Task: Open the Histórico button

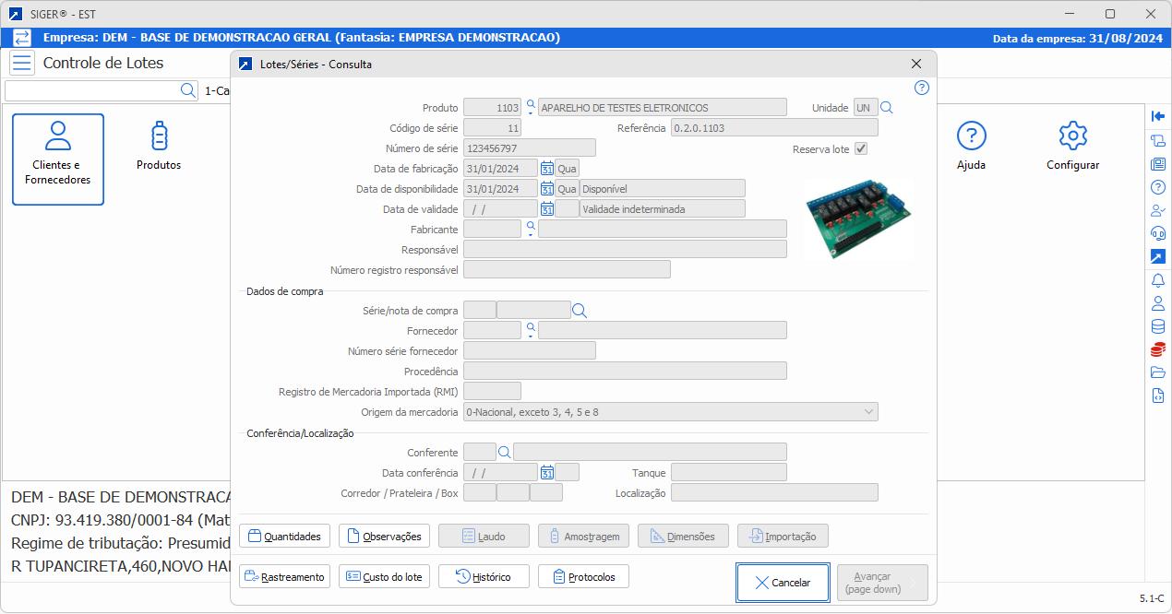Action: pos(484,576)
